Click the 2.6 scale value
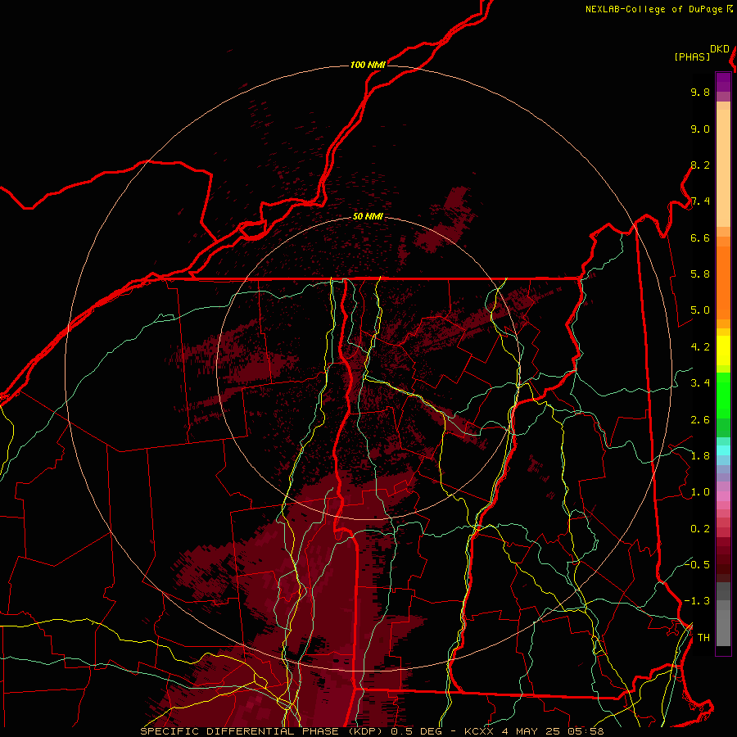Image resolution: width=737 pixels, height=737 pixels. (700, 420)
